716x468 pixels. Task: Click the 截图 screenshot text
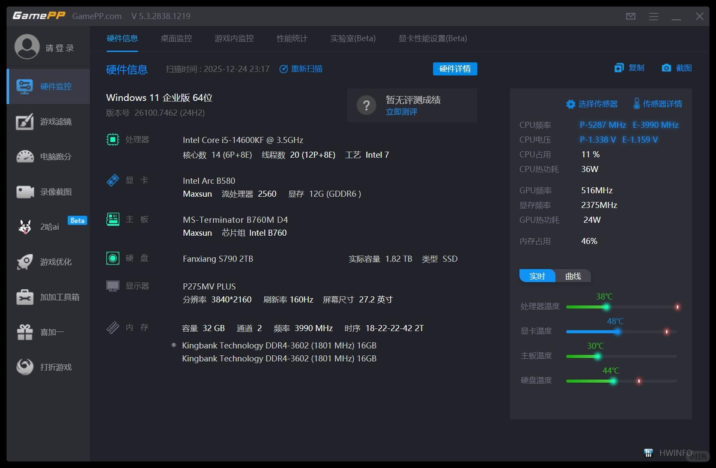684,68
